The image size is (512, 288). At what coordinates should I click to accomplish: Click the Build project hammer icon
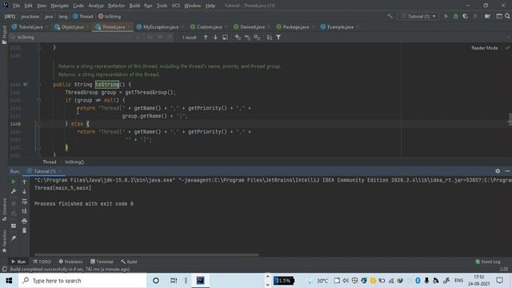[390, 16]
